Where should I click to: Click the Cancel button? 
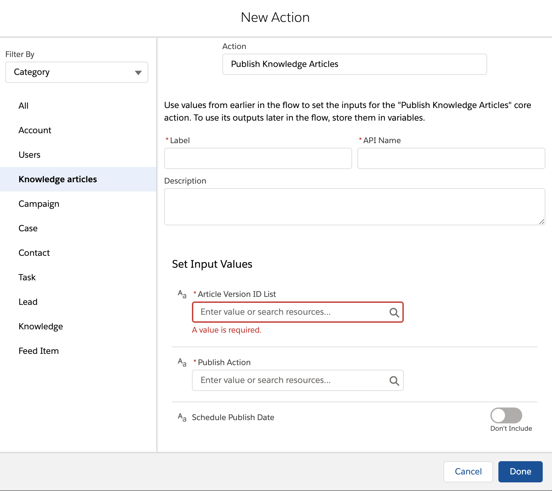pos(468,471)
